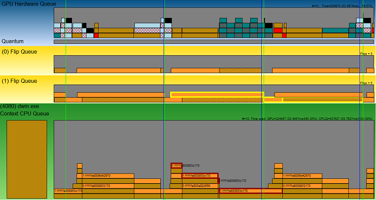The width and height of the screenshot is (376, 200).
Task: Select the long red-outlined 1:fffffa800853c170 packet on bottom row
Action: click(x=251, y=191)
